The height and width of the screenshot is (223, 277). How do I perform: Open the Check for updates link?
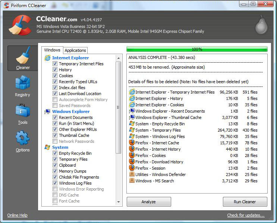pyautogui.click(x=246, y=215)
